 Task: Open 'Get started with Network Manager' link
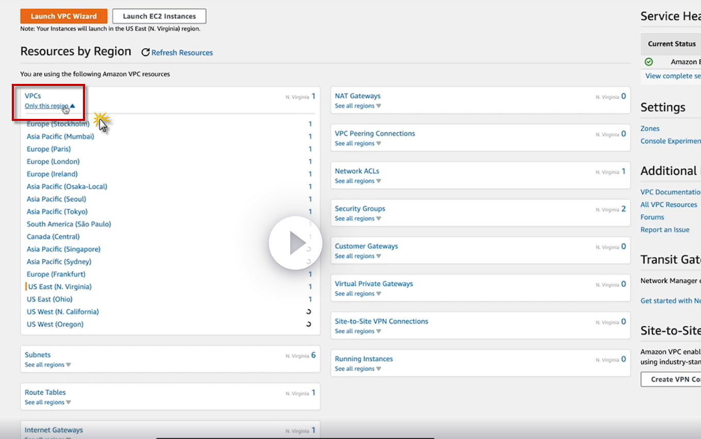pyautogui.click(x=671, y=301)
